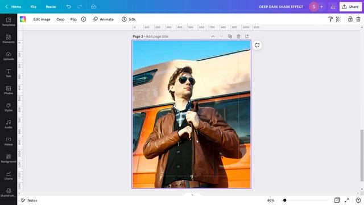Open the Videos sidebar panel
The width and height of the screenshot is (364, 205).
[9, 141]
